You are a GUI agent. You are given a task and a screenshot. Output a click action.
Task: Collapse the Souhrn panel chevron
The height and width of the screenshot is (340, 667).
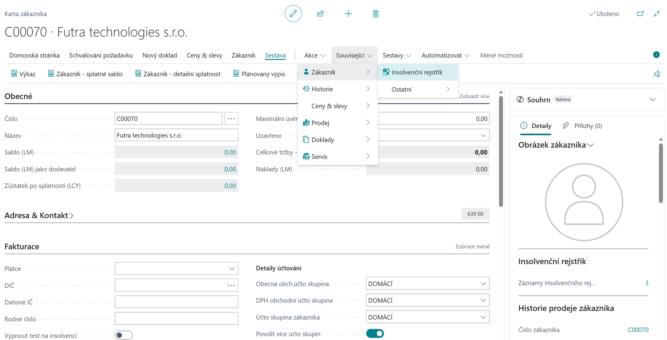652,100
